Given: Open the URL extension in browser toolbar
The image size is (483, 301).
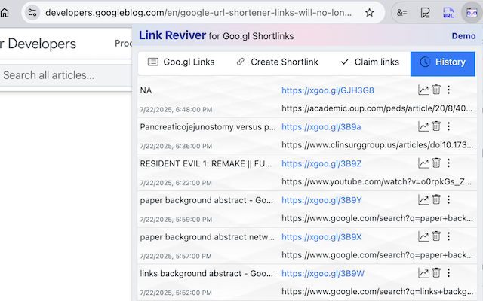Looking at the screenshot, I should coord(449,12).
